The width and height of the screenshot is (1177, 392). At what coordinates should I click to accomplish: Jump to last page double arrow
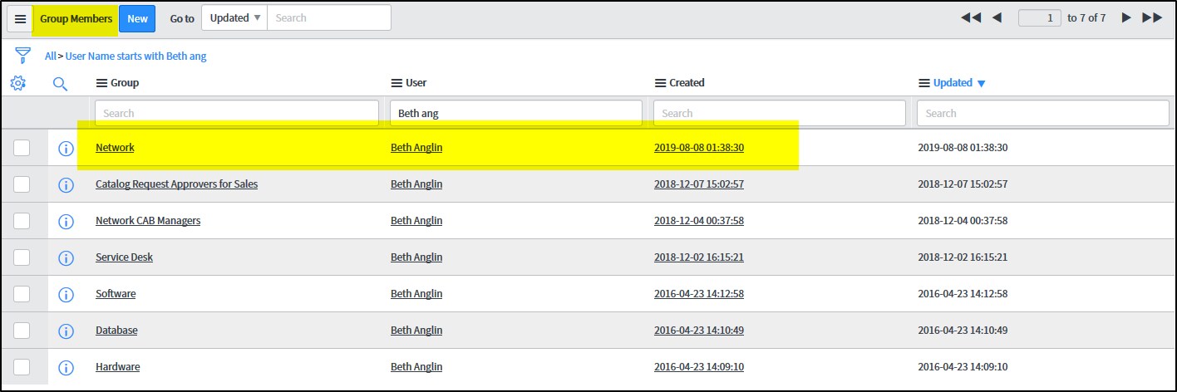tap(1152, 17)
